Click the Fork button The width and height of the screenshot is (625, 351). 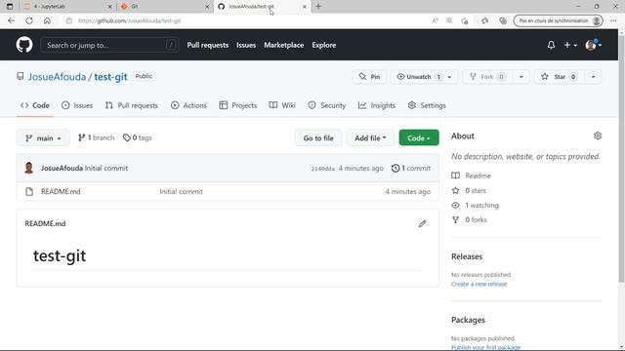pos(488,77)
